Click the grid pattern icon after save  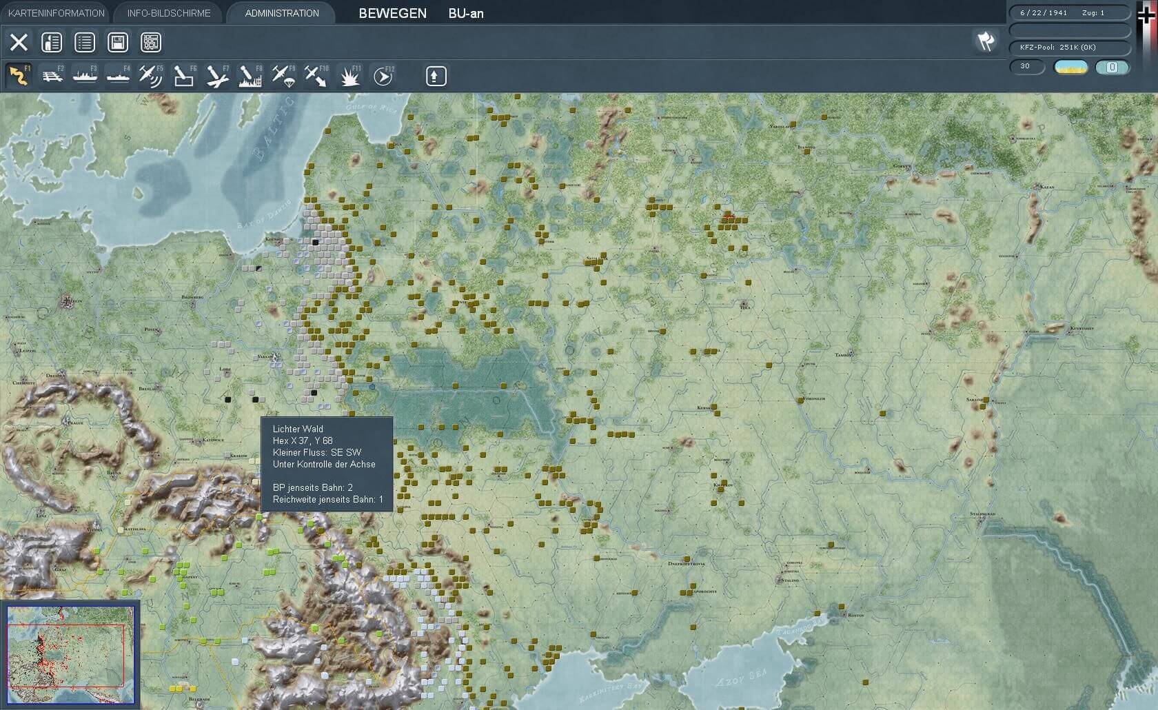(x=151, y=43)
